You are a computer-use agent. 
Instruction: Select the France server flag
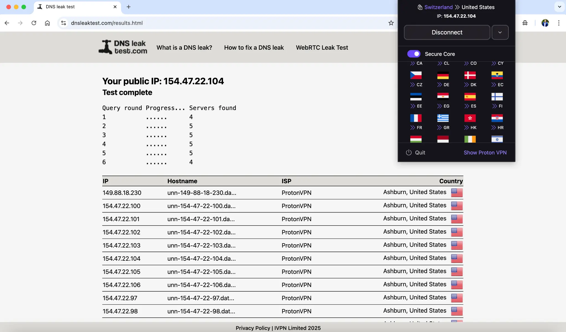(416, 118)
